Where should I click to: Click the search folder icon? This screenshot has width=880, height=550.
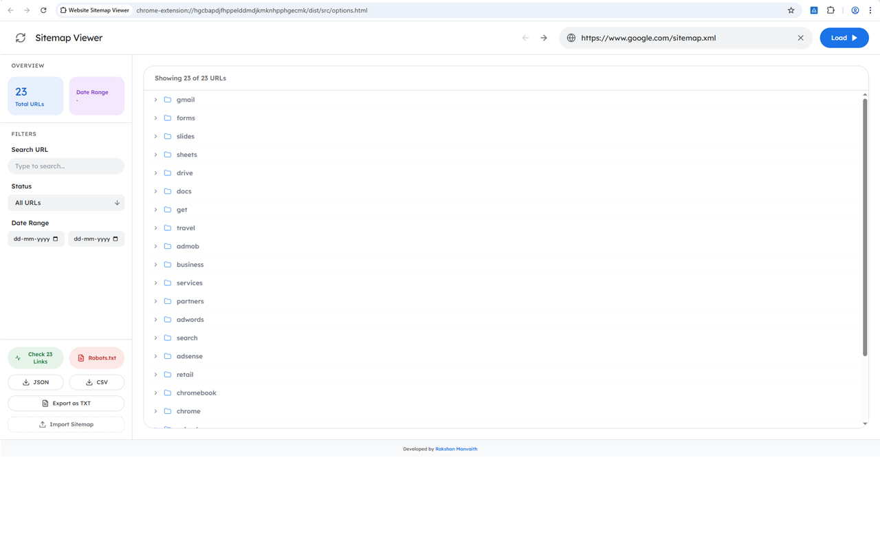(168, 338)
